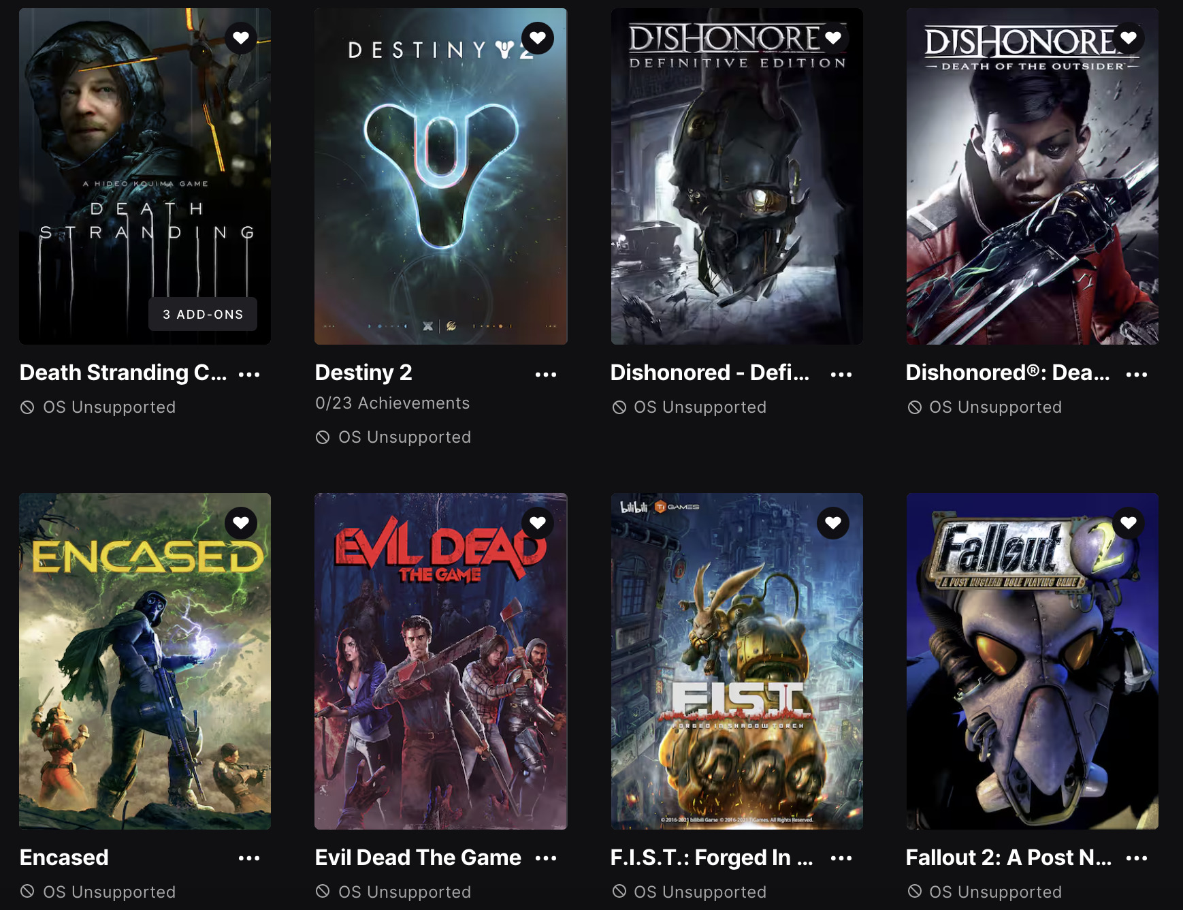Screen dimensions: 1183x910
Task: Click the unsupported circle-slash icon under Encased
Action: pyautogui.click(x=27, y=891)
